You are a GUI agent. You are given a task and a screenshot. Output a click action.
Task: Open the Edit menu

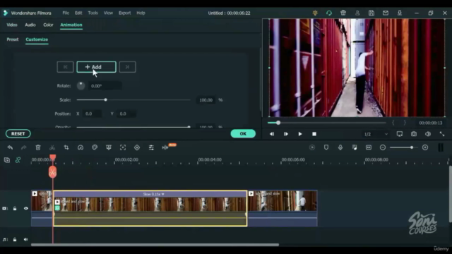(78, 13)
